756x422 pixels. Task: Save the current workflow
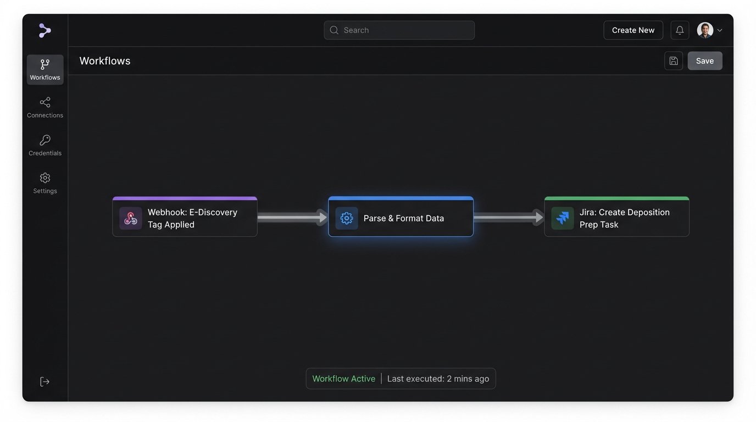705,60
